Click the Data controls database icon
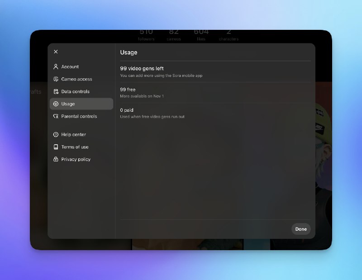 click(x=56, y=92)
